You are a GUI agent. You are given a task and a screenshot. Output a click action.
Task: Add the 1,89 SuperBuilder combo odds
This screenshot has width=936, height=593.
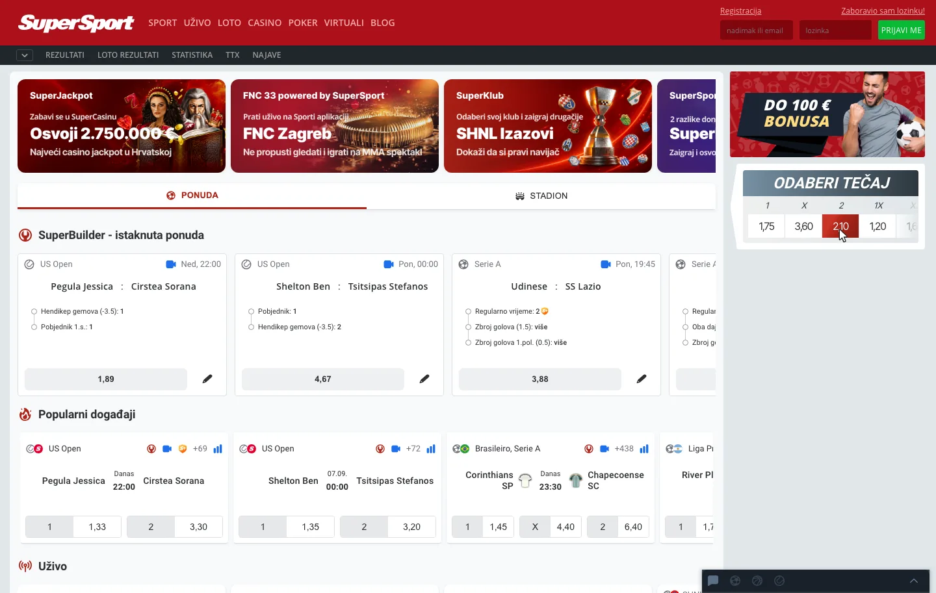pyautogui.click(x=106, y=379)
